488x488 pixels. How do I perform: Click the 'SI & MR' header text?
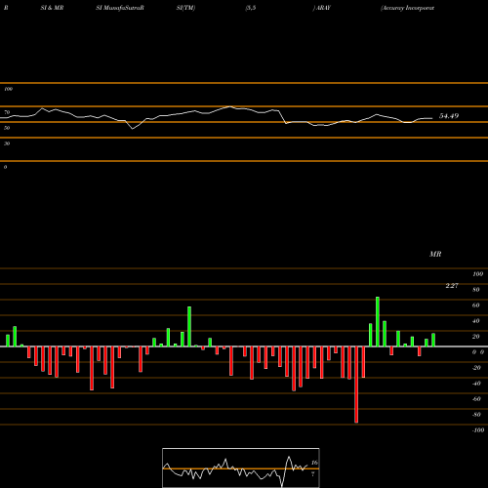pyautogui.click(x=52, y=8)
